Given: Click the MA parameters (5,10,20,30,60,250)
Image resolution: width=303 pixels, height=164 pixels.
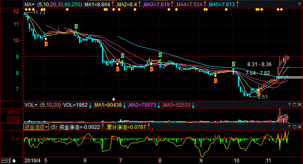Looking at the screenshot, I should click(x=59, y=4).
